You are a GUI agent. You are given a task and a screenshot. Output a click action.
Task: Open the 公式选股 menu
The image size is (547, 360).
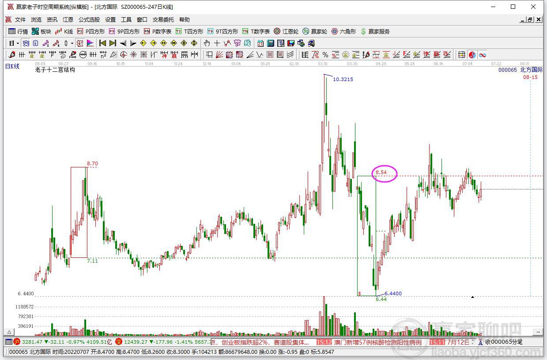(89, 20)
